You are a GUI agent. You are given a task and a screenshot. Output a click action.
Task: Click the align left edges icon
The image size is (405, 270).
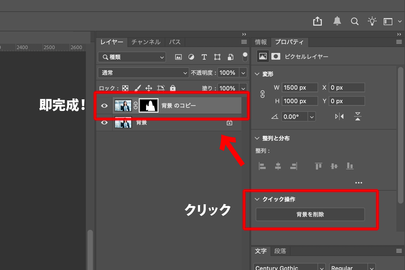pyautogui.click(x=262, y=166)
